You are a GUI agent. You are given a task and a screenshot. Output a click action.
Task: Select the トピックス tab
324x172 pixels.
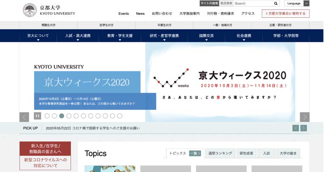point(178,154)
